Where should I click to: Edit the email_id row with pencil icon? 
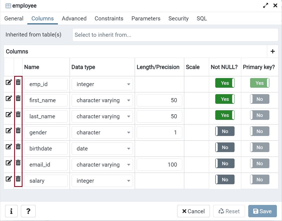tap(9, 163)
